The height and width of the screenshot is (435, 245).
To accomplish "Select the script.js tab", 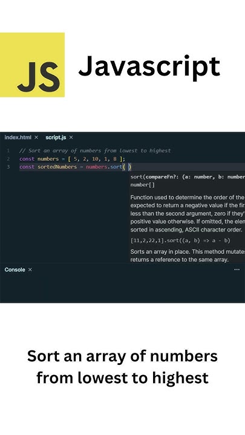I will 56,137.
